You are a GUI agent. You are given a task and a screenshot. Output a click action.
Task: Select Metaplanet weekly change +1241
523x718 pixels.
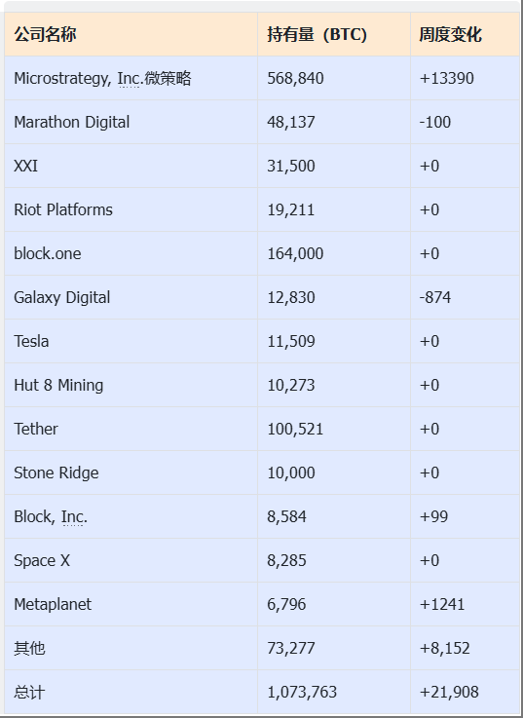click(x=442, y=604)
